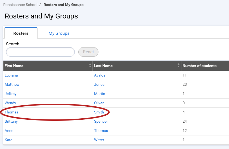Open the Avalos last name link
The width and height of the screenshot is (229, 149).
[x=100, y=75]
